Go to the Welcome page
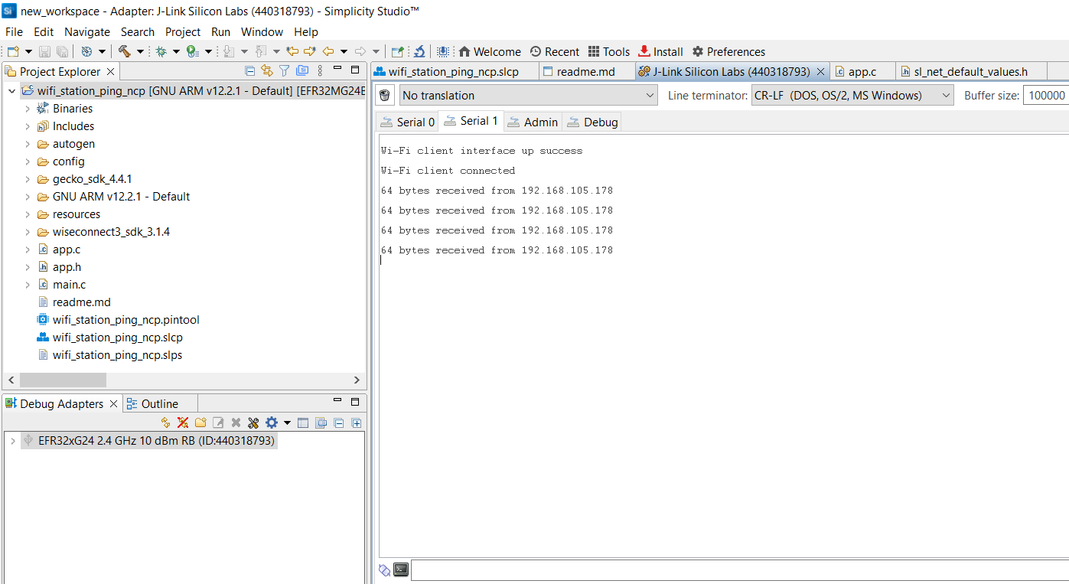This screenshot has width=1069, height=584. tap(490, 51)
